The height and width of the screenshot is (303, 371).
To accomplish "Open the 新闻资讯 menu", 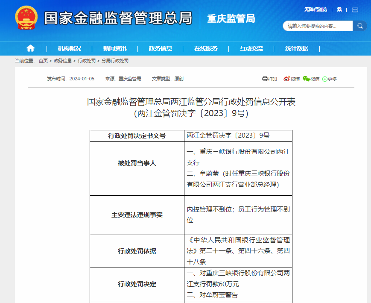I will click(x=115, y=48).
